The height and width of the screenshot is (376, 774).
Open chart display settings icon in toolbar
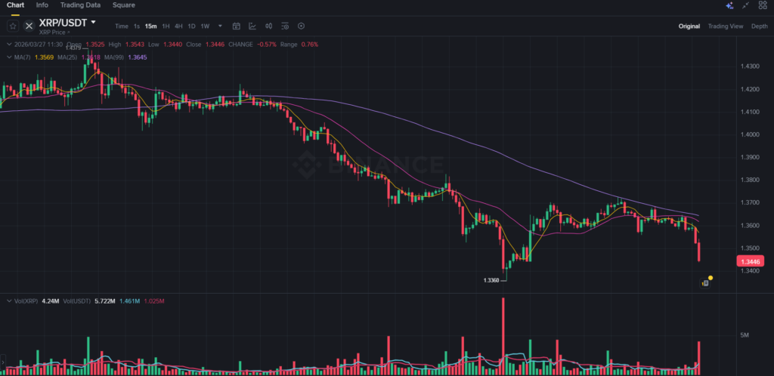coord(285,26)
